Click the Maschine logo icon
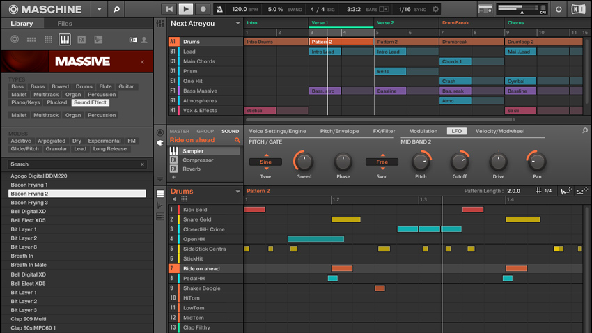This screenshot has width=592, height=333. tap(13, 9)
